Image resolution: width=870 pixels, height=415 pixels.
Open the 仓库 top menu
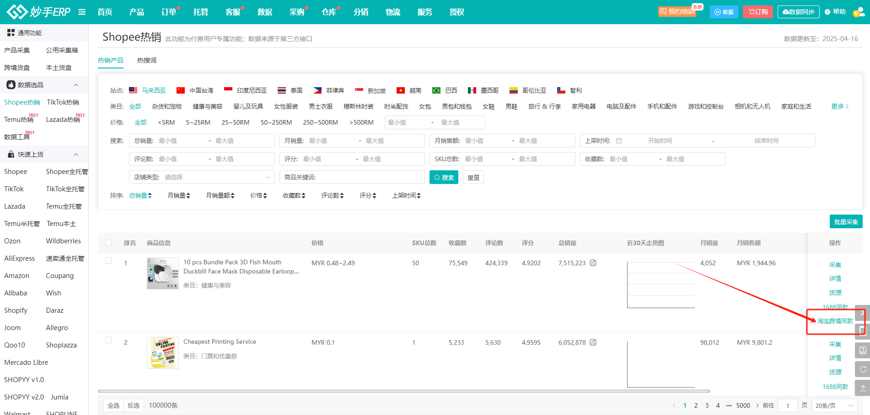coord(329,12)
